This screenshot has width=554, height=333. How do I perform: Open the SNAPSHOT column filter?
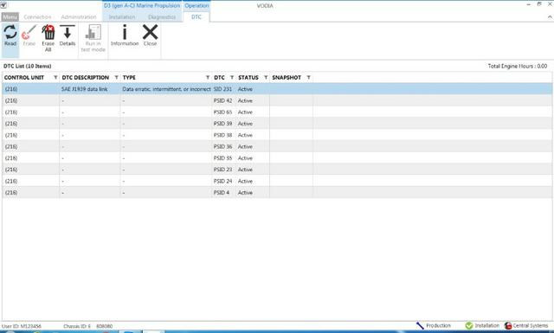tap(308, 77)
